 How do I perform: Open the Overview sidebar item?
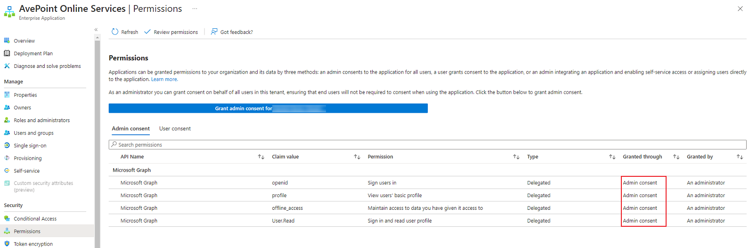[24, 41]
